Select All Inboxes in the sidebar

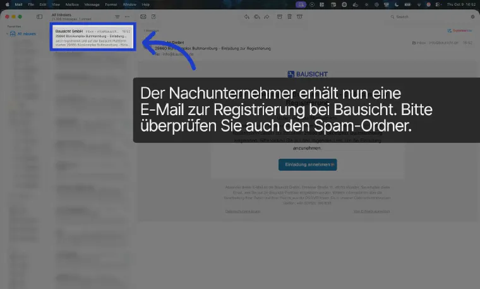point(23,34)
